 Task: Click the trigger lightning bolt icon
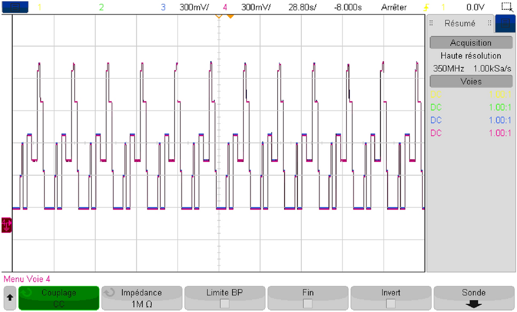pyautogui.click(x=426, y=7)
